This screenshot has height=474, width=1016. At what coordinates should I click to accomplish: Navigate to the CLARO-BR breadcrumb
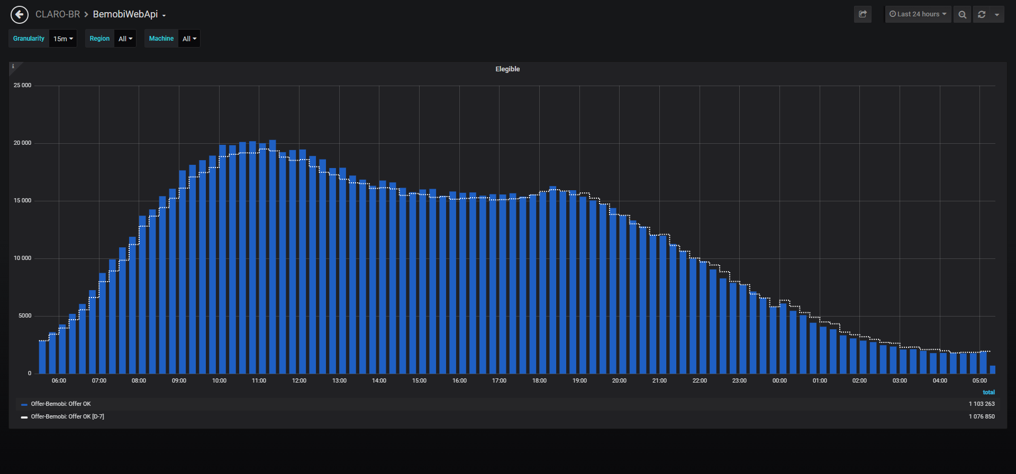click(x=58, y=14)
